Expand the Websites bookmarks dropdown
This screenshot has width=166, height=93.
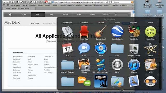[79, 5]
